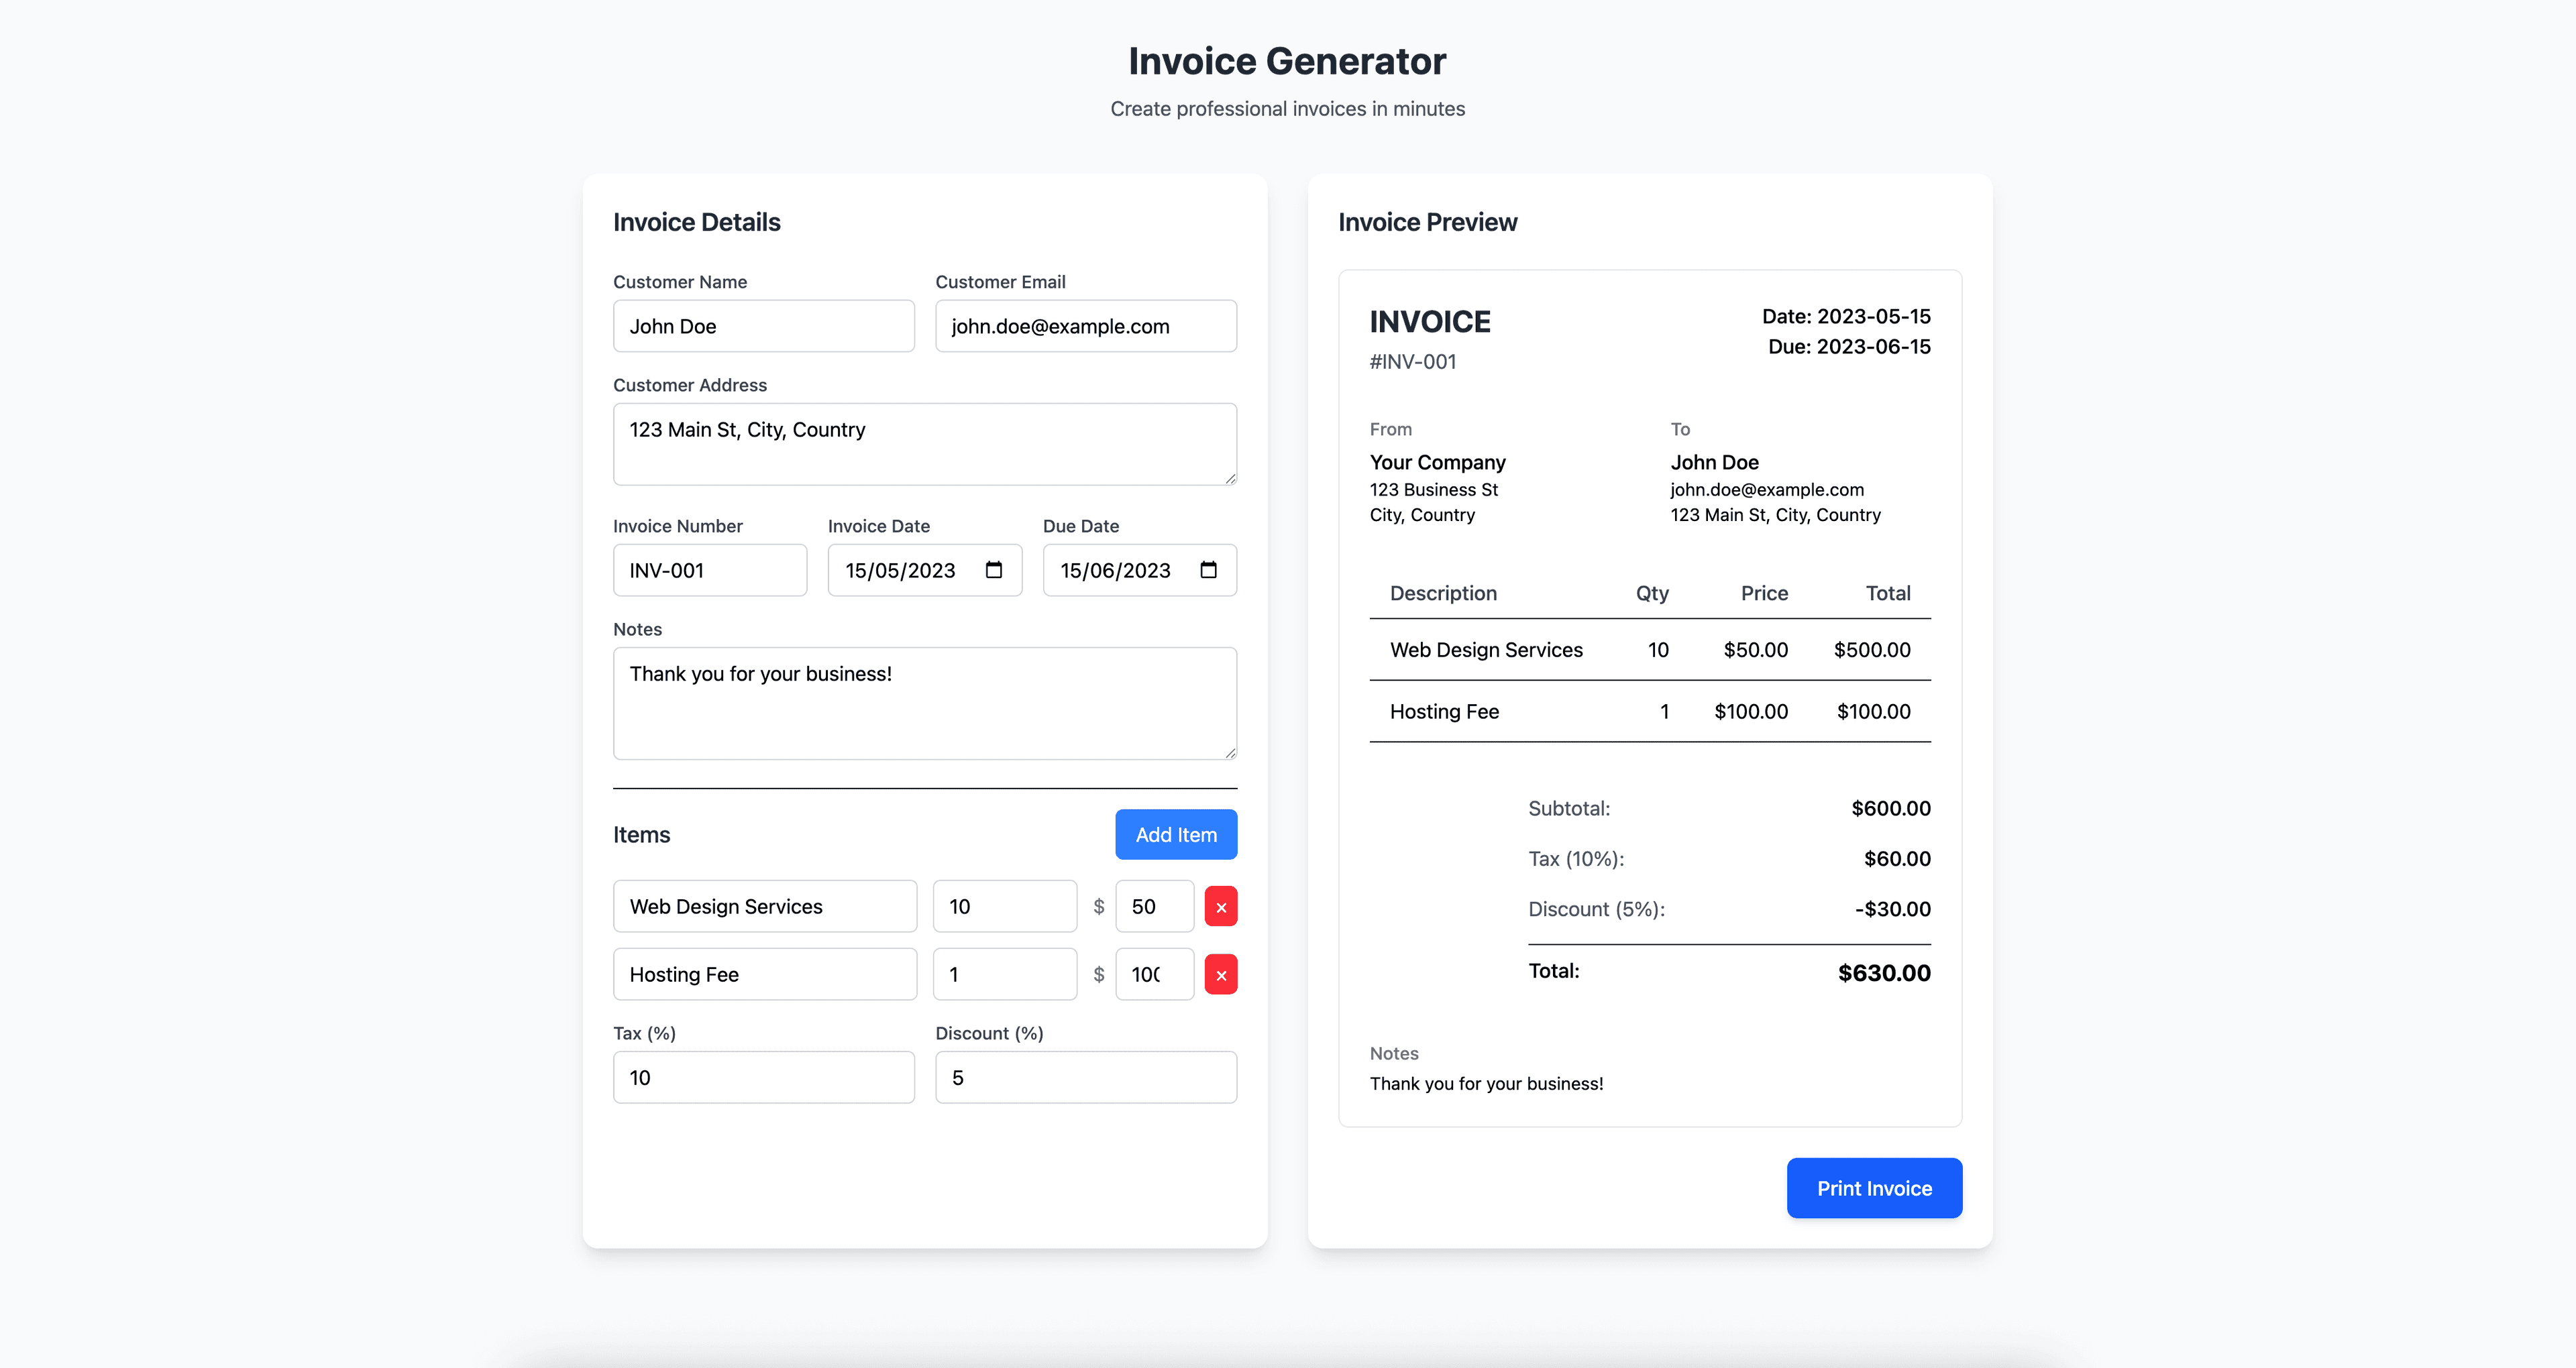2576x1368 pixels.
Task: Edit the Web Design Services description field
Action: coord(764,906)
